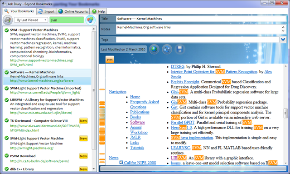Select the LIBSVM library bookmark entry
This screenshot has width=290, height=174.
[x=47, y=106]
